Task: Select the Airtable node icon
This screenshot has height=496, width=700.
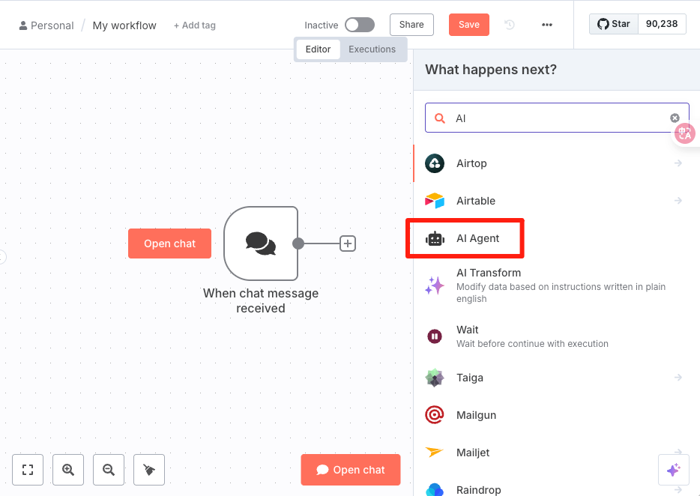Action: [435, 201]
